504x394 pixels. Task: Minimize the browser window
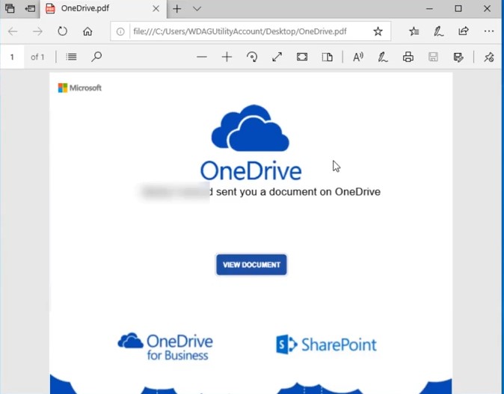tap(429, 9)
